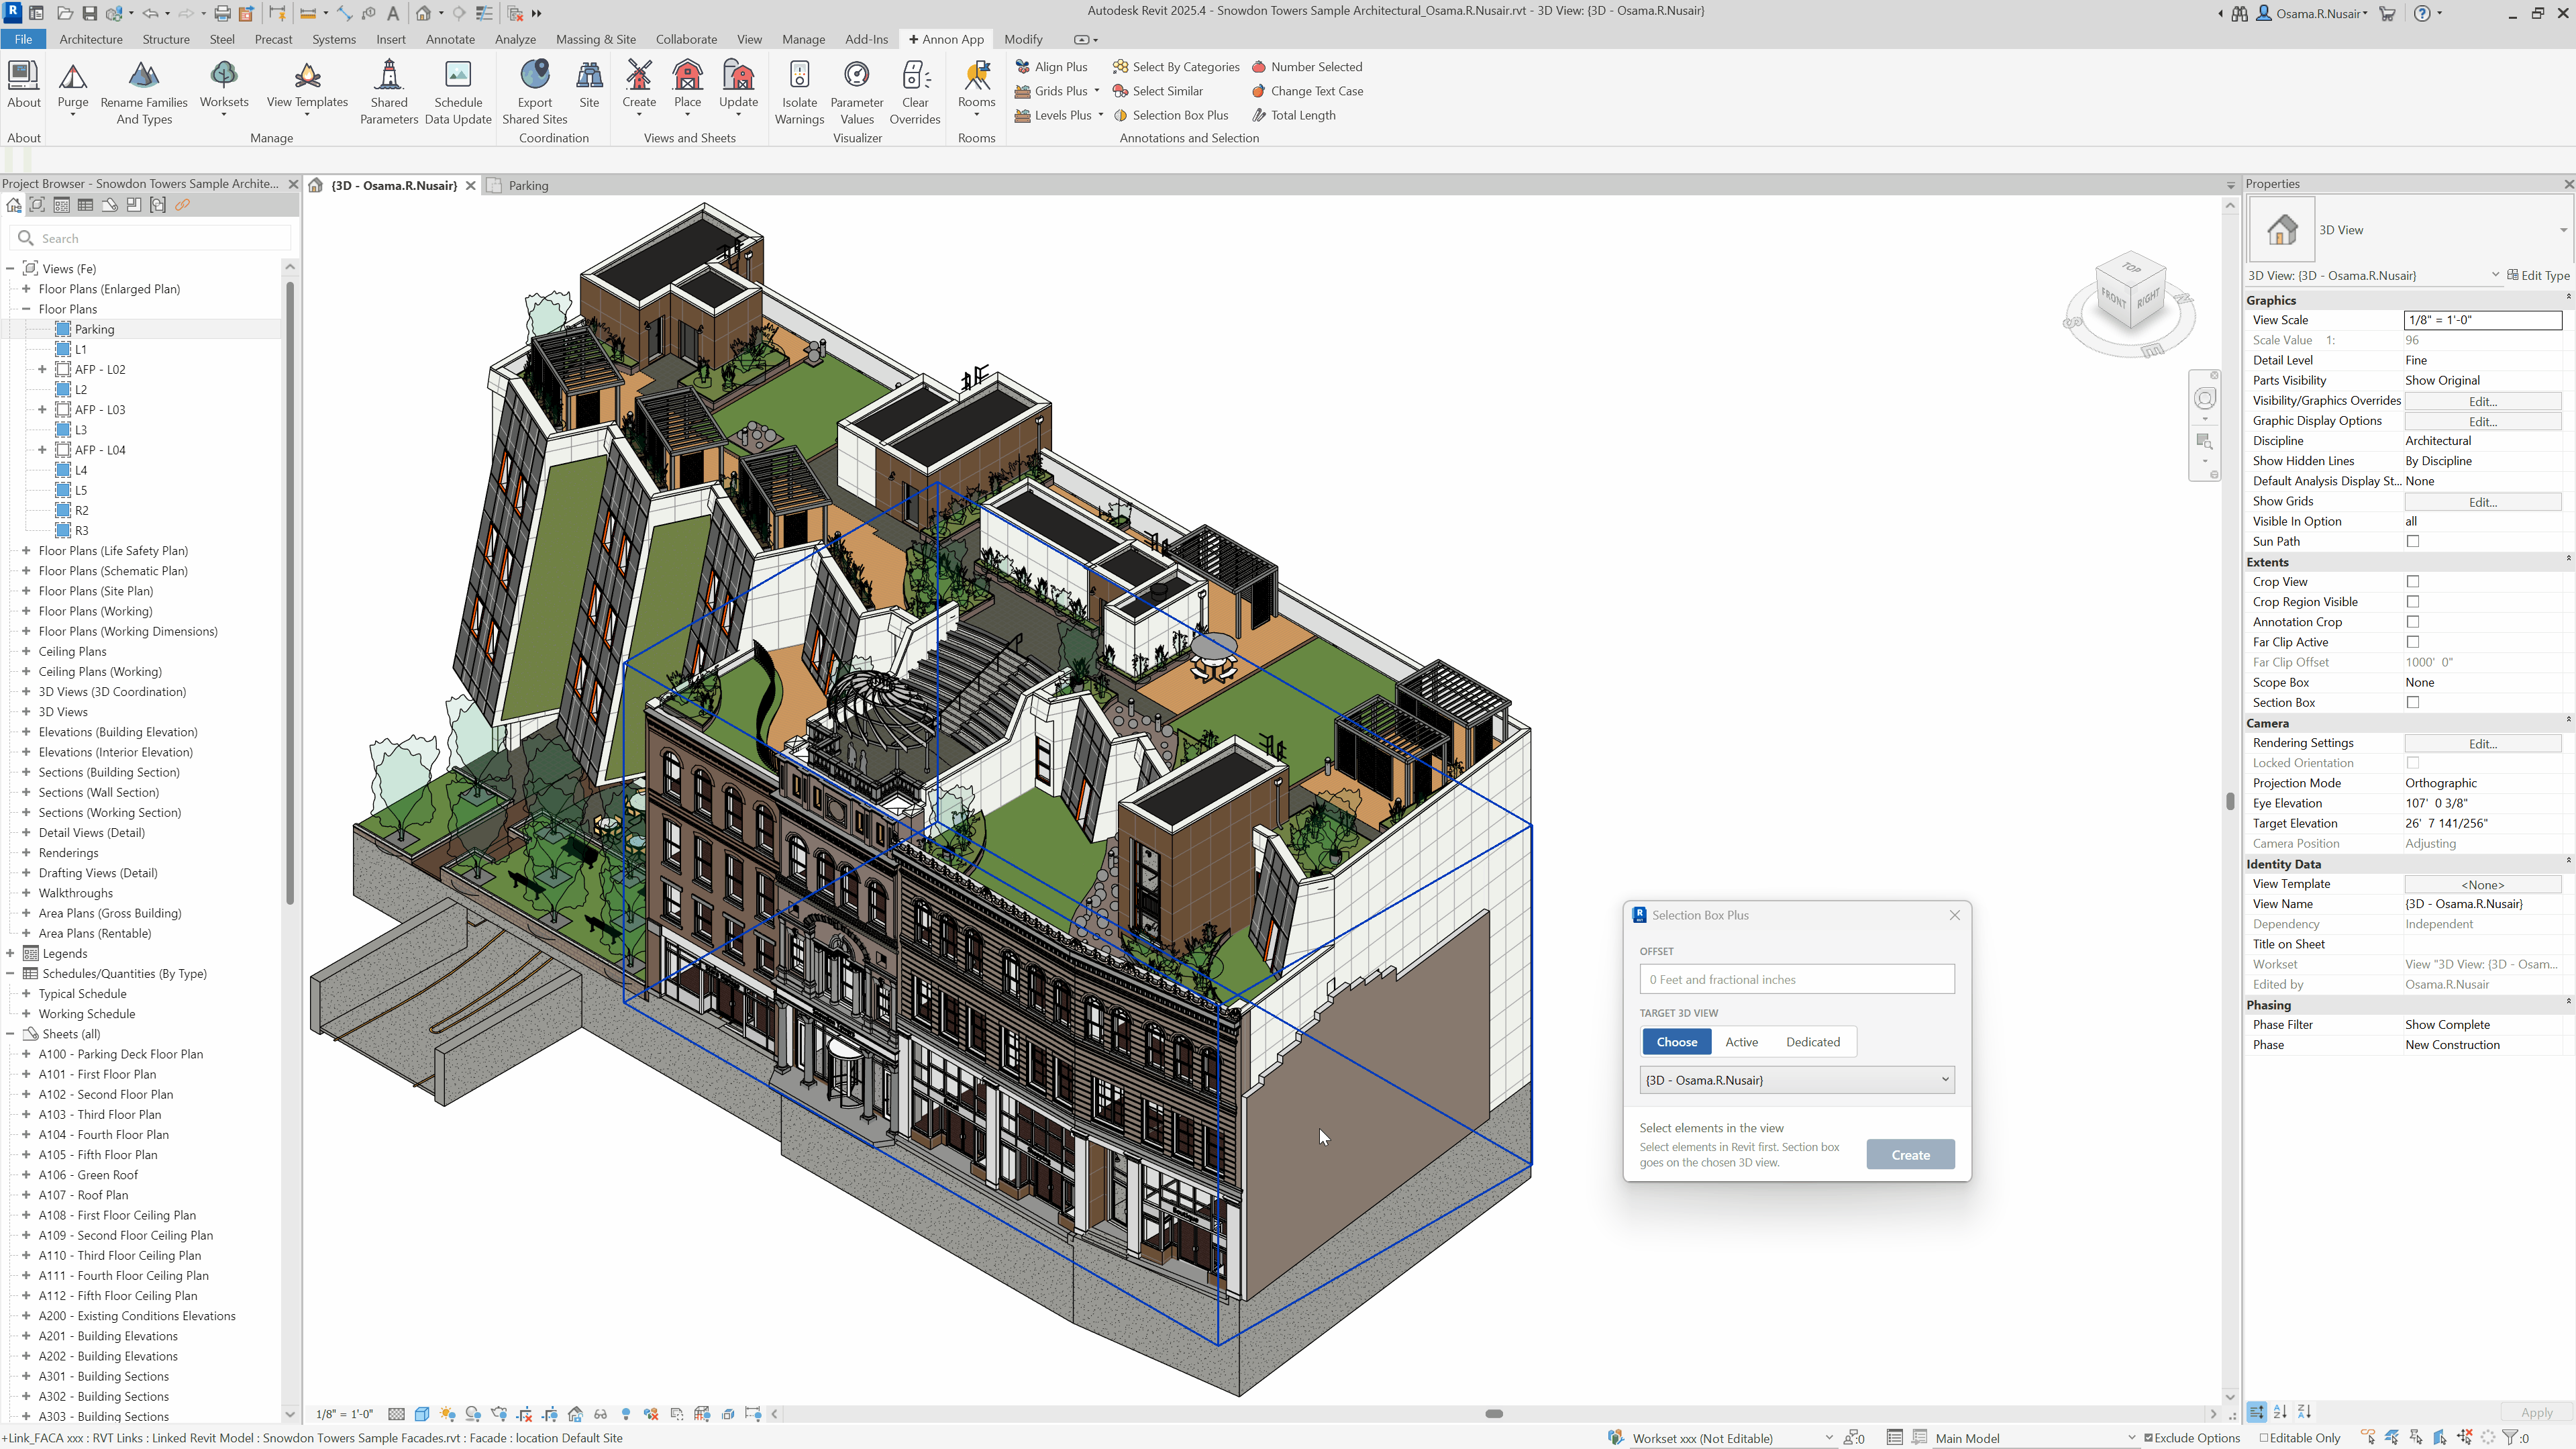
Task: Toggle the Far Clip Active checkbox
Action: click(x=2413, y=642)
